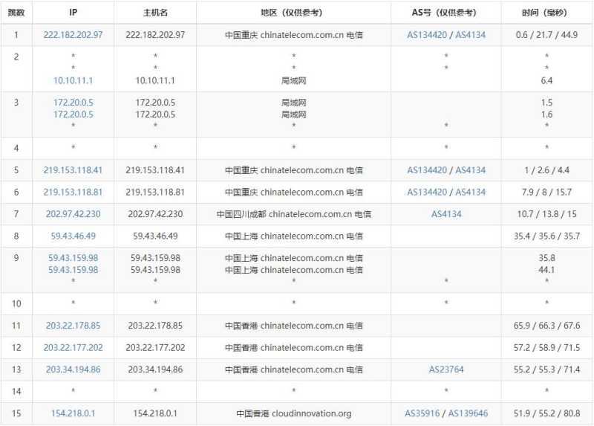Open the AS139646 link
Image resolution: width=594 pixels, height=426 pixels.
point(468,413)
